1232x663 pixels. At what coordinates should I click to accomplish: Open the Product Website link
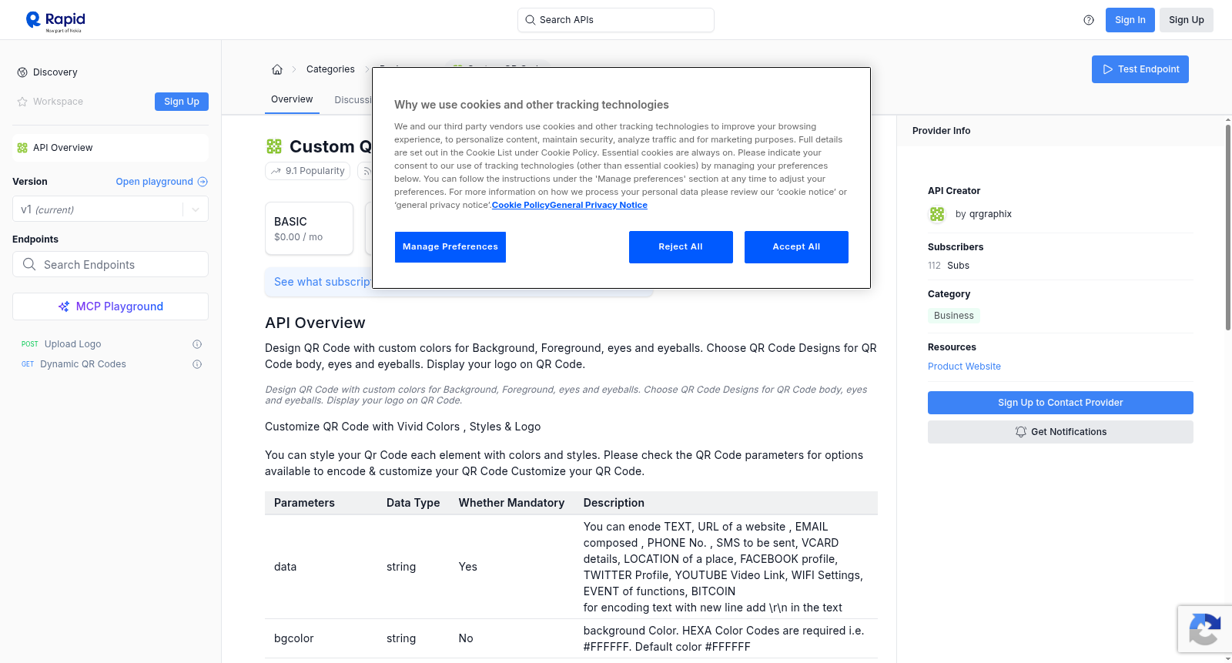pos(964,367)
